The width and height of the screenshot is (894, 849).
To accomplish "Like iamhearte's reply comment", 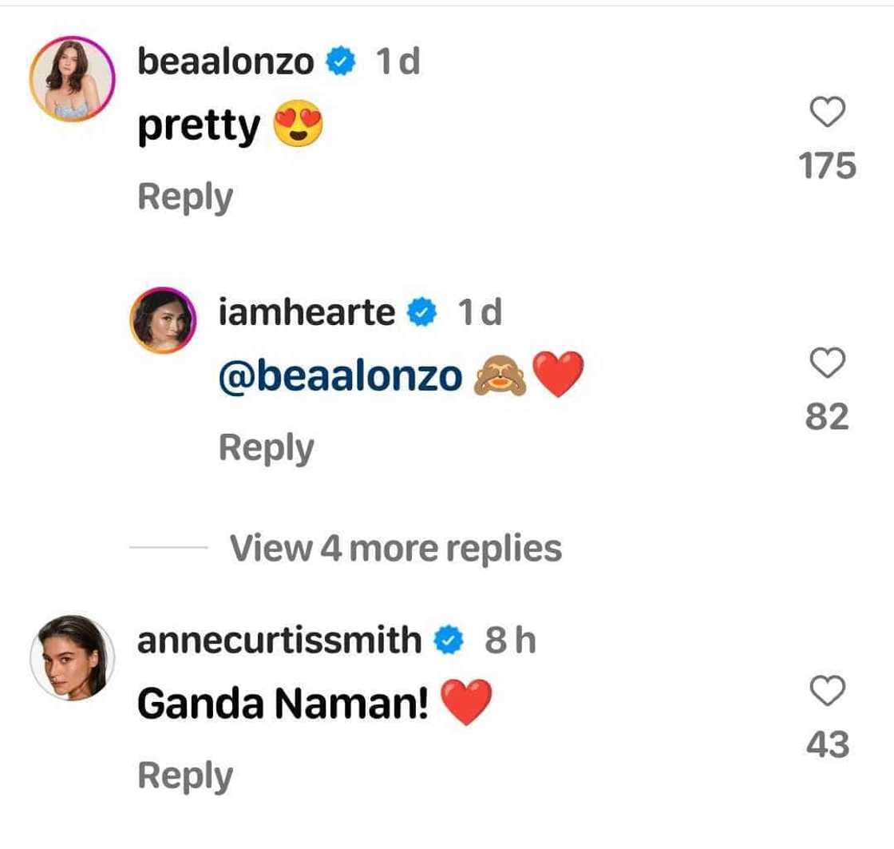I will [828, 363].
